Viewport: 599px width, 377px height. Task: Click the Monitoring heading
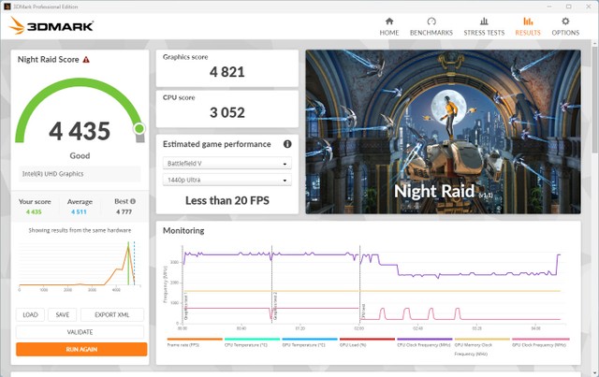coord(183,231)
